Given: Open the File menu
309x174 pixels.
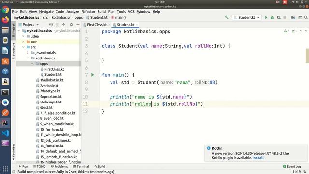Looking at the screenshot, I should (x=14, y=12).
